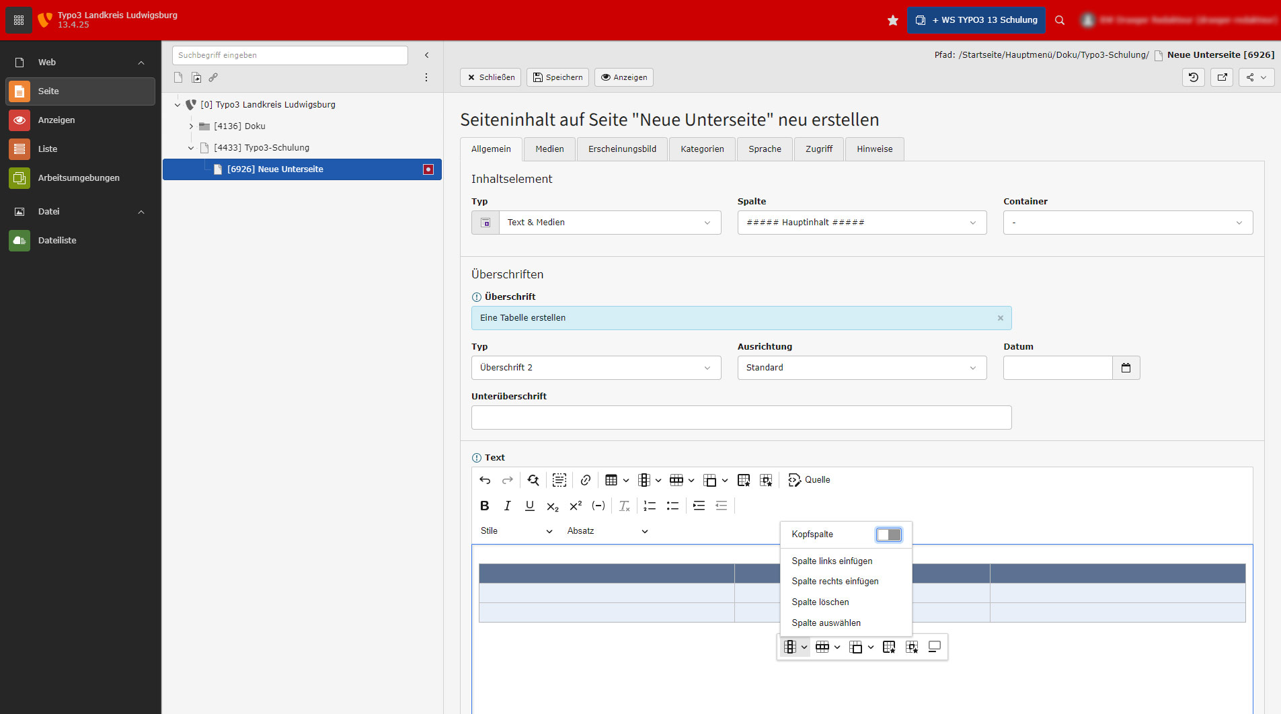Expand the Ausrichtung dropdown set to Standard
The width and height of the screenshot is (1281, 714).
click(x=861, y=368)
